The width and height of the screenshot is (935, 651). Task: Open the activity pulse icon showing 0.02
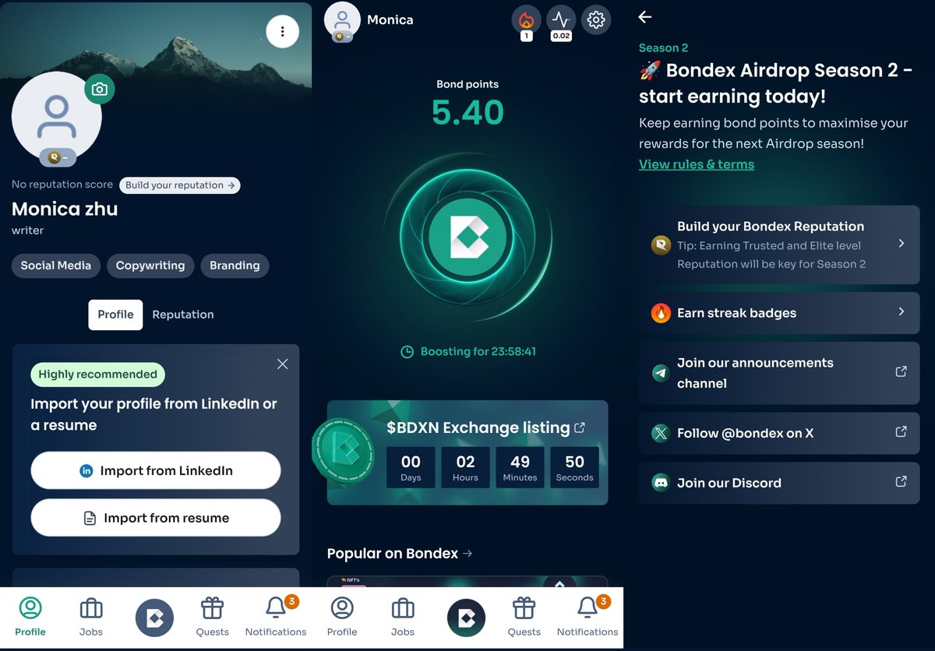561,20
